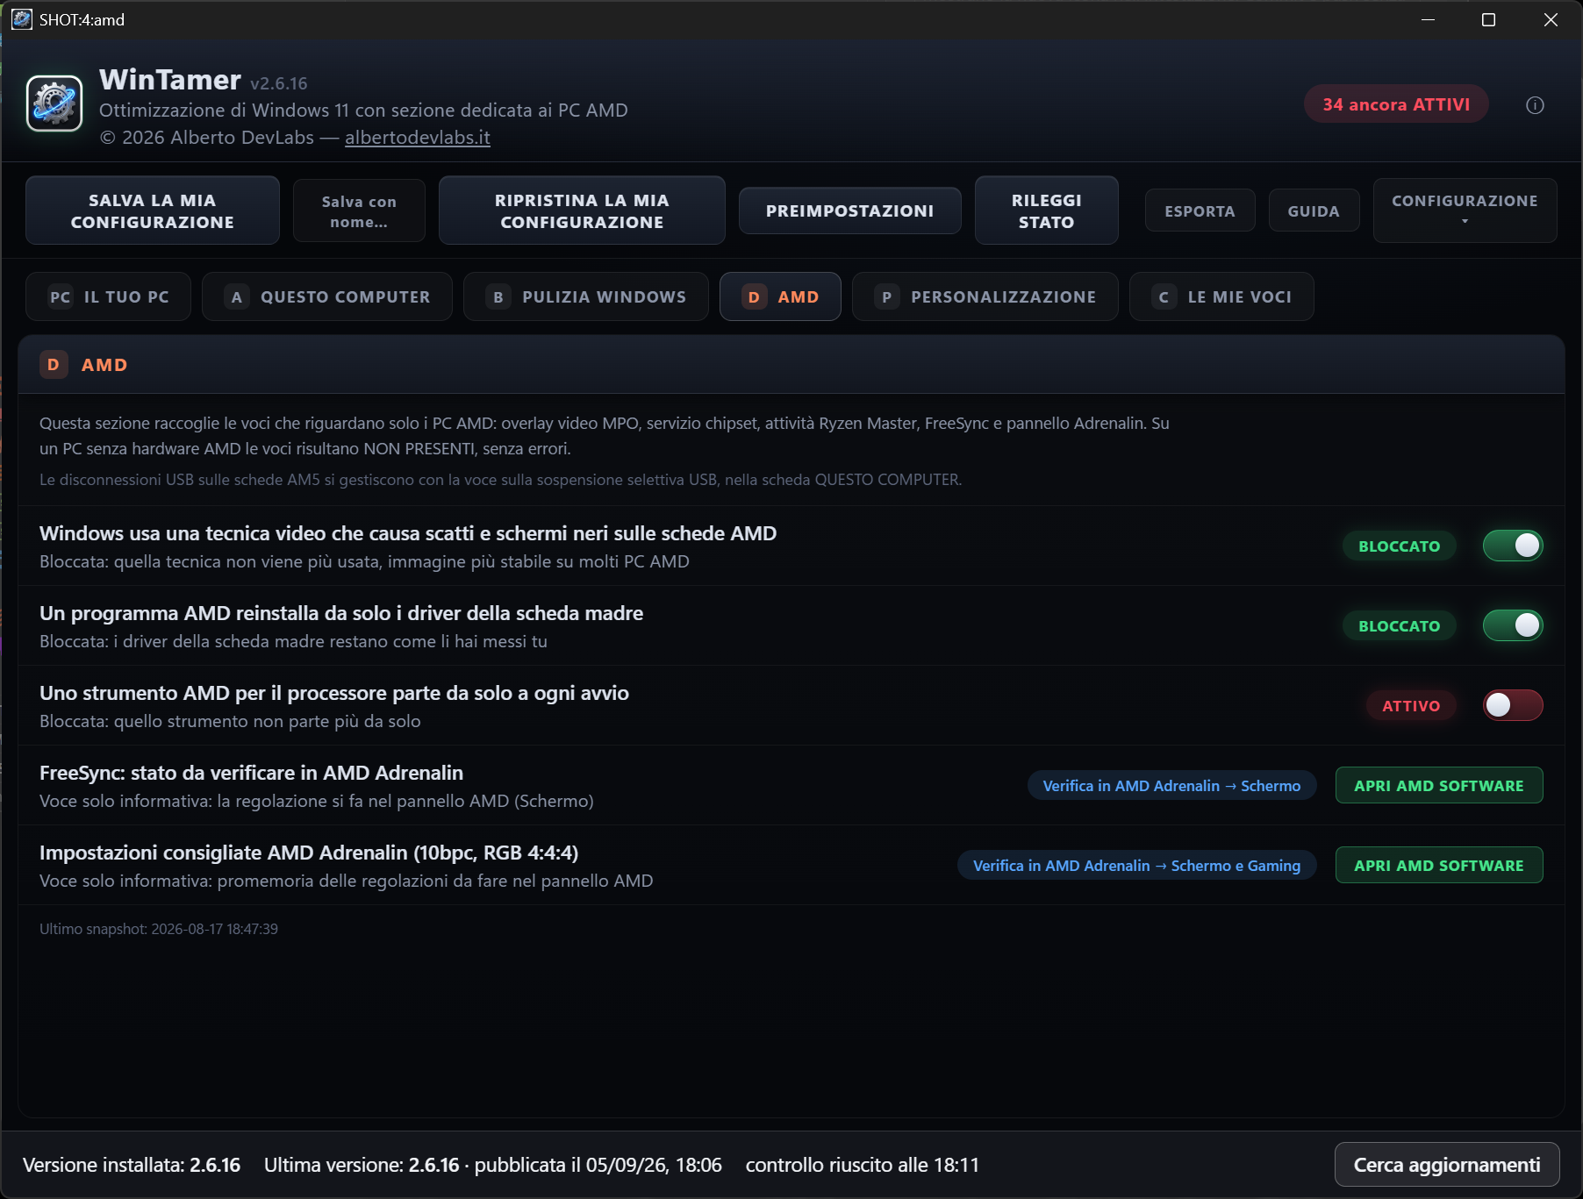The image size is (1583, 1199).
Task: Visit the albertodevlabs.it link
Action: click(418, 138)
